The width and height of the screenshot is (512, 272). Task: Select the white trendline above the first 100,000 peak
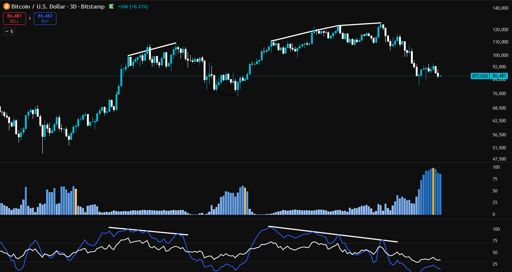pyautogui.click(x=152, y=49)
